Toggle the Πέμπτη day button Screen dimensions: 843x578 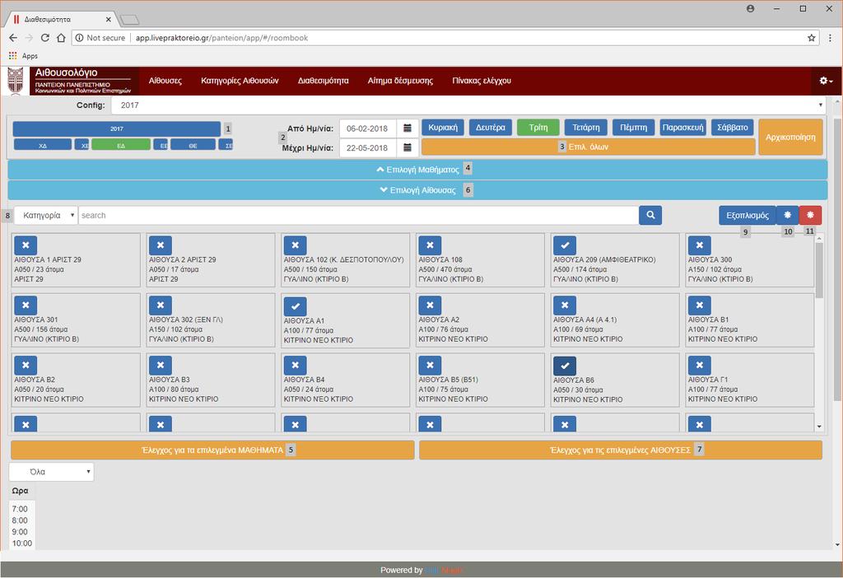(633, 128)
